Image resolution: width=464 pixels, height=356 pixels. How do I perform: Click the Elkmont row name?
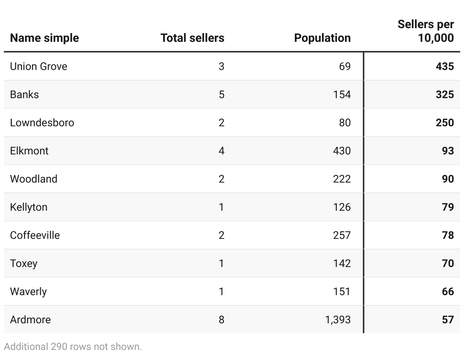29,151
